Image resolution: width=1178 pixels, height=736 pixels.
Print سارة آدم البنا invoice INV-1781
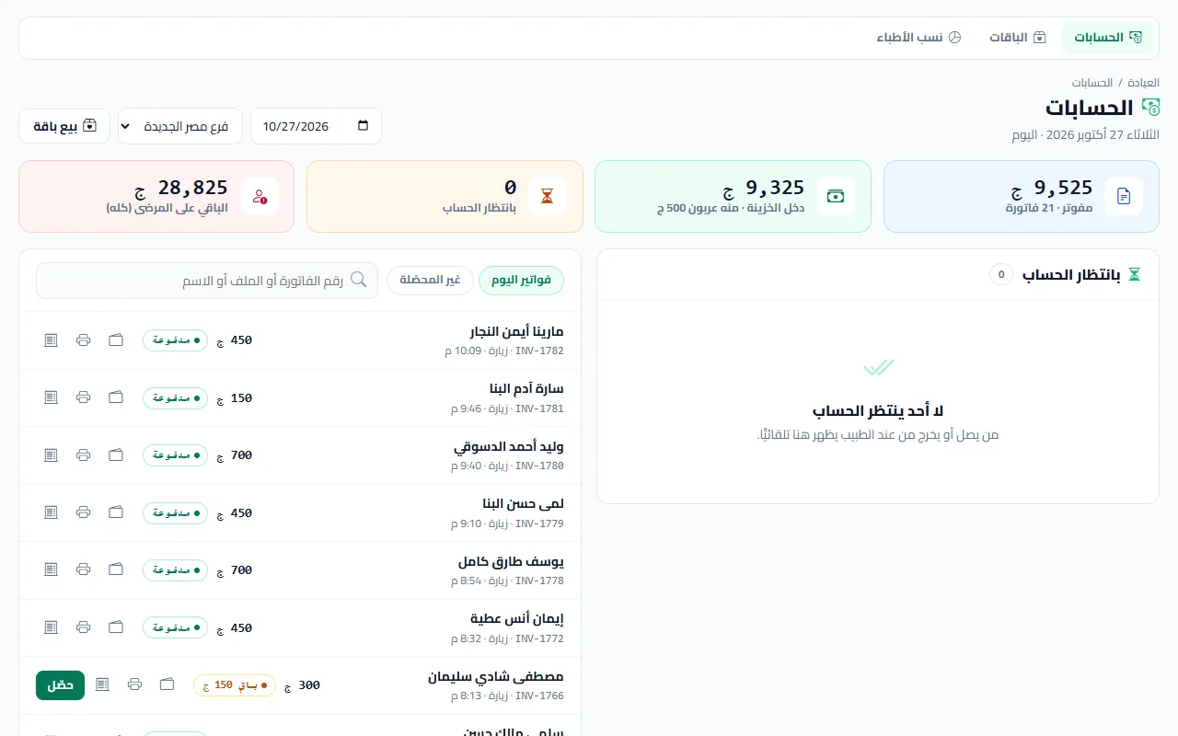point(84,397)
